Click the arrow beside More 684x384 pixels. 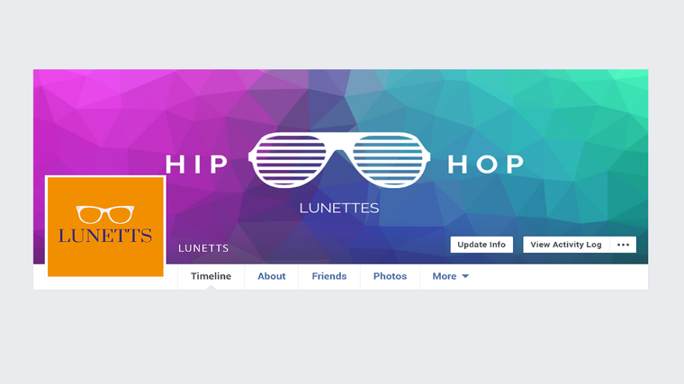[x=465, y=276]
